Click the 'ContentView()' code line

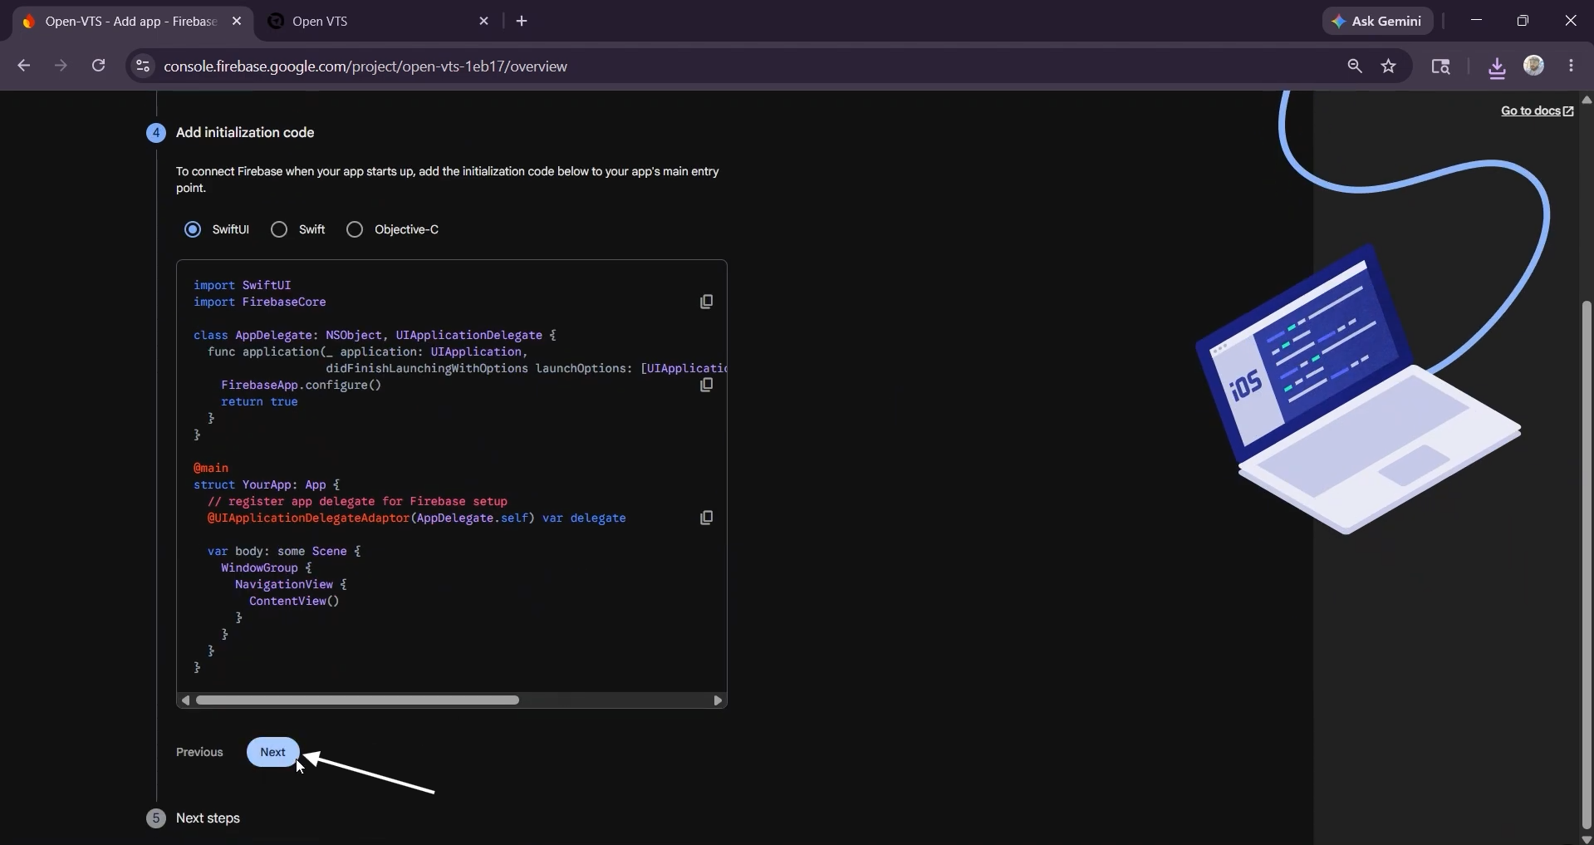coord(294,602)
